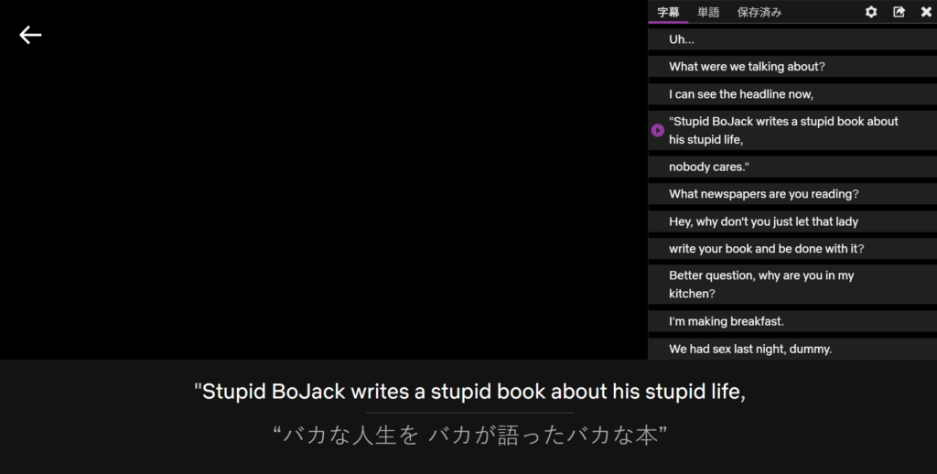Close the subtitle side panel
This screenshot has height=474, width=937.
tap(925, 12)
